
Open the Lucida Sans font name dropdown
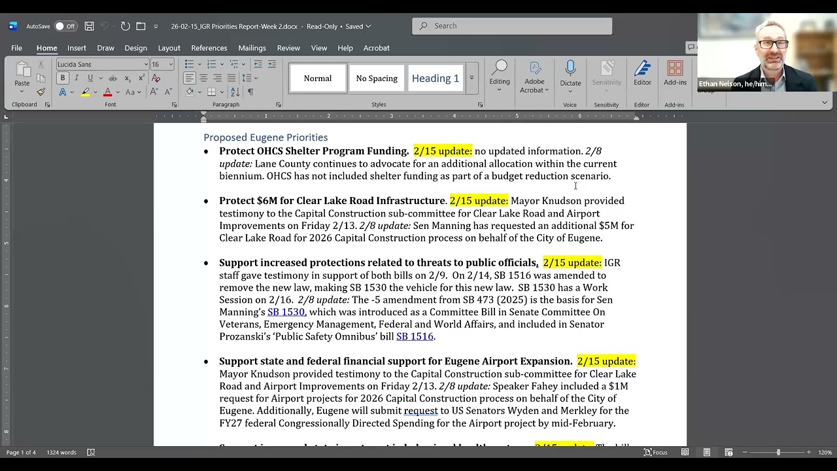[146, 64]
